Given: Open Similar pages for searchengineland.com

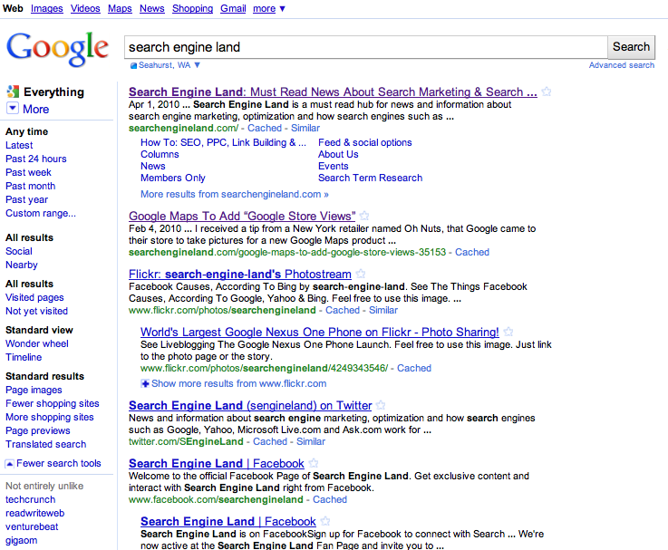Looking at the screenshot, I should tap(305, 128).
